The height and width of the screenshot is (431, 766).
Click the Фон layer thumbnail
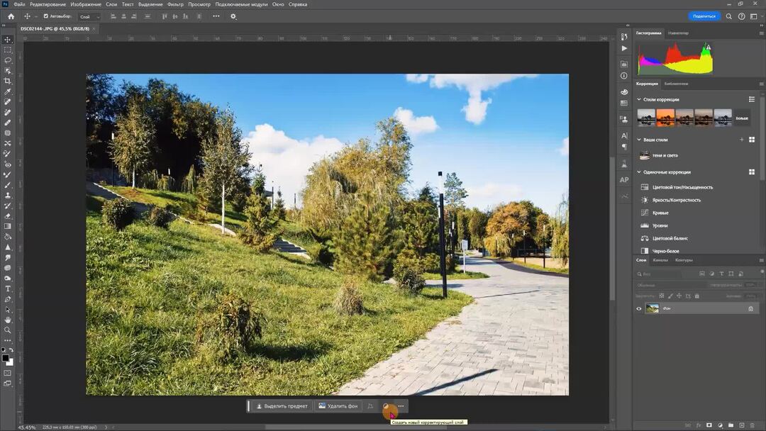(653, 308)
